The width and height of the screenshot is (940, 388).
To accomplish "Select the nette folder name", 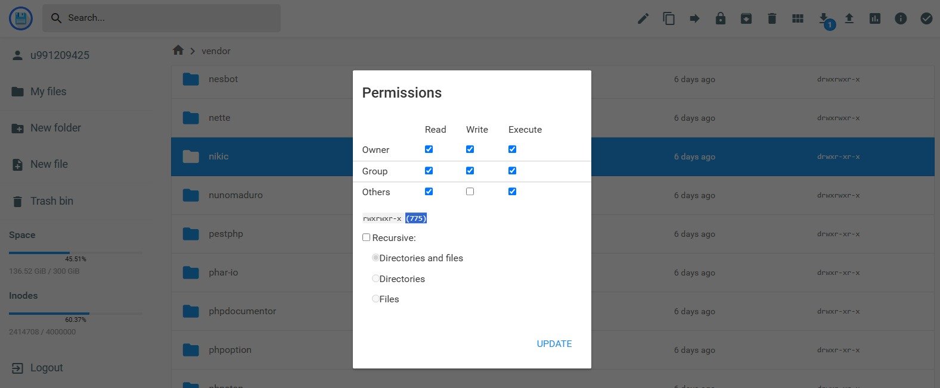I will tap(219, 118).
